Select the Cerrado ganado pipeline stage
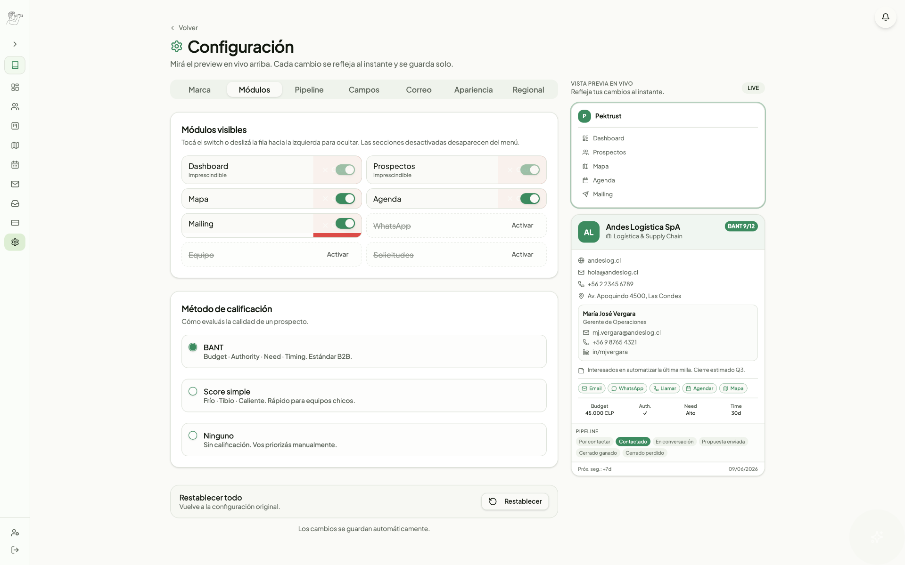 click(x=598, y=453)
